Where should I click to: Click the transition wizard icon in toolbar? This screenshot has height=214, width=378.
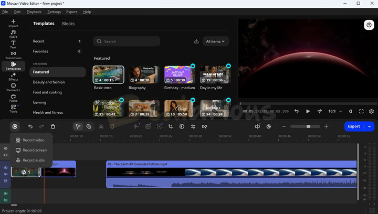tap(204, 126)
